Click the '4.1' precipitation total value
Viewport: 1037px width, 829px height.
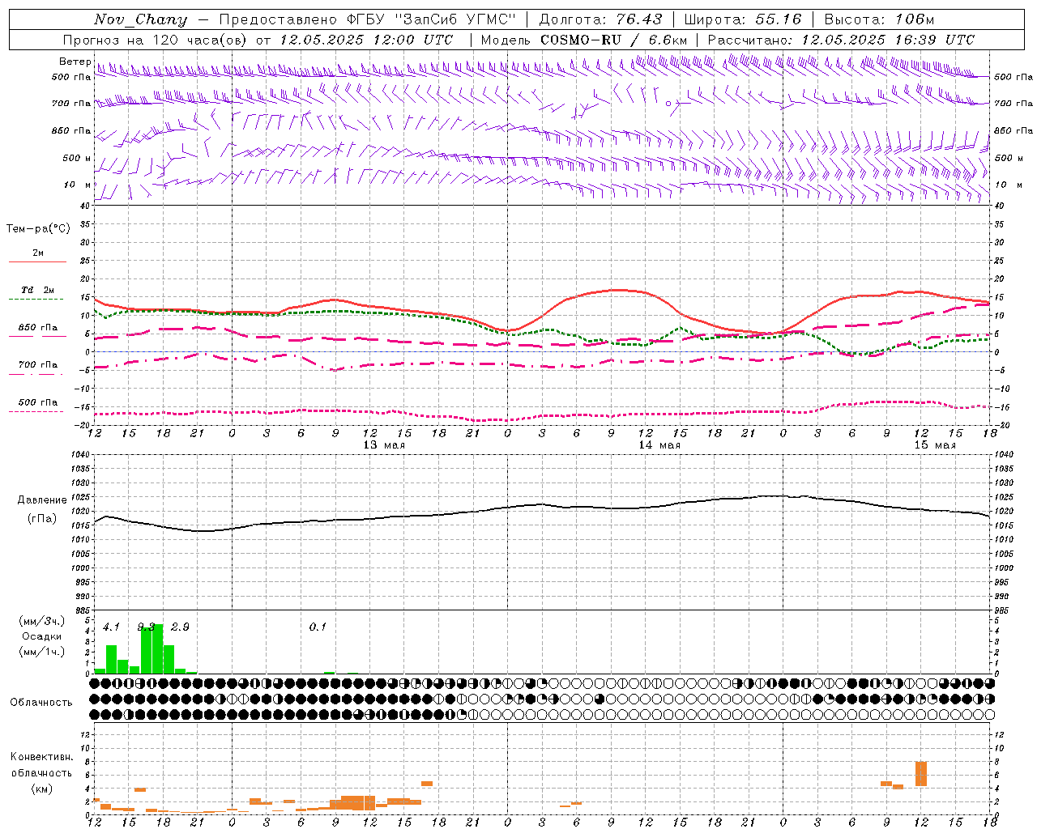tap(111, 627)
